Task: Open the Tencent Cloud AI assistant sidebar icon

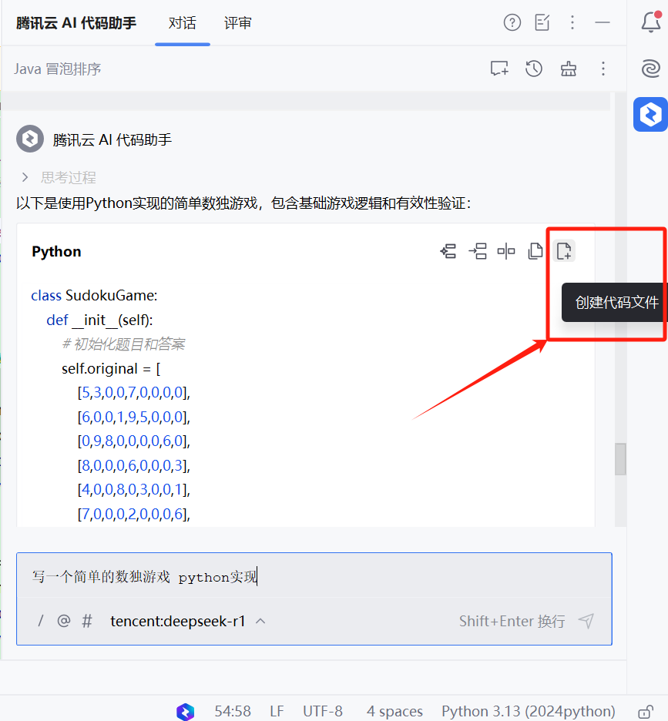Action: 650,115
